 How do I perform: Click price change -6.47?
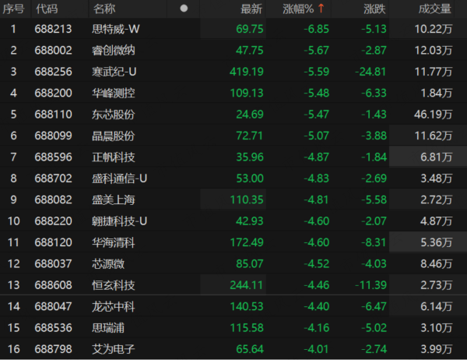374,306
